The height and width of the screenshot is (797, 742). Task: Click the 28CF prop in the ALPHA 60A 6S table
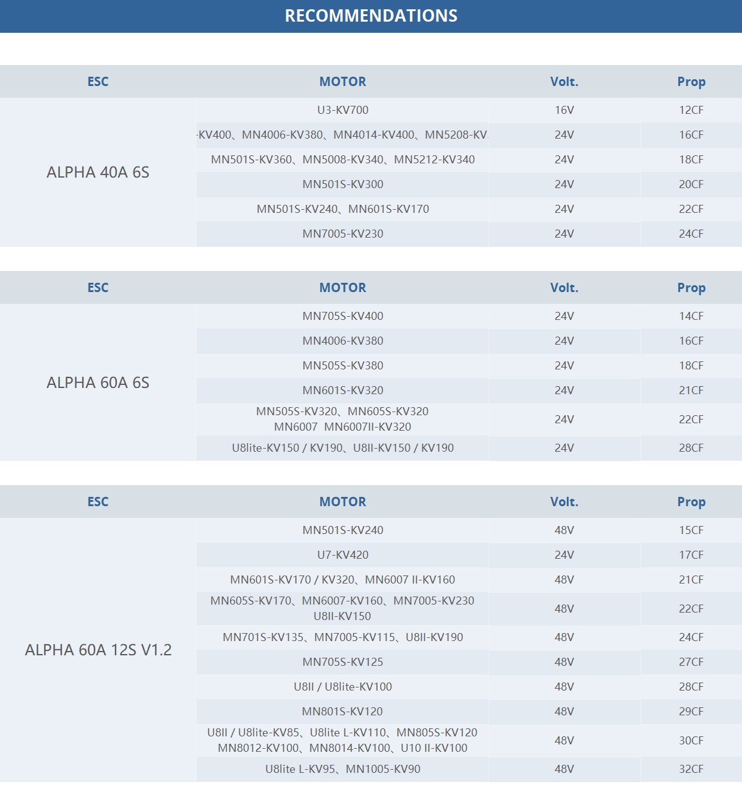click(x=691, y=448)
